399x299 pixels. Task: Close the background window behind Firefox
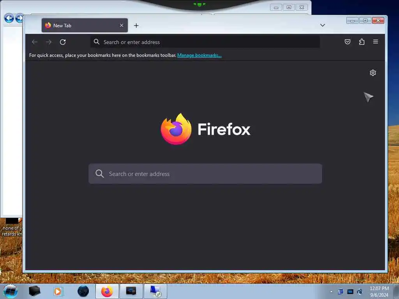302,7
